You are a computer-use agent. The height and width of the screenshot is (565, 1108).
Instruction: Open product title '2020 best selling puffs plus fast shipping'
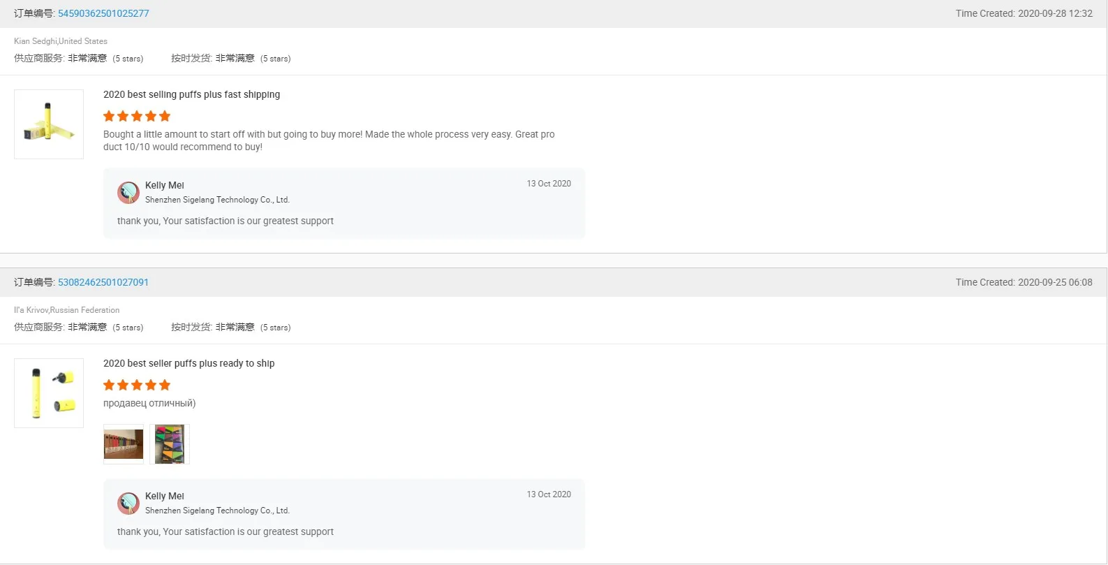(191, 94)
